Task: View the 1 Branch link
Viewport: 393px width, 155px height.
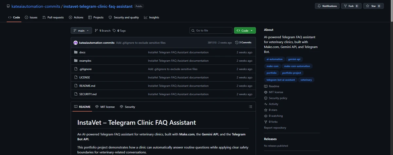Action: coord(103,30)
